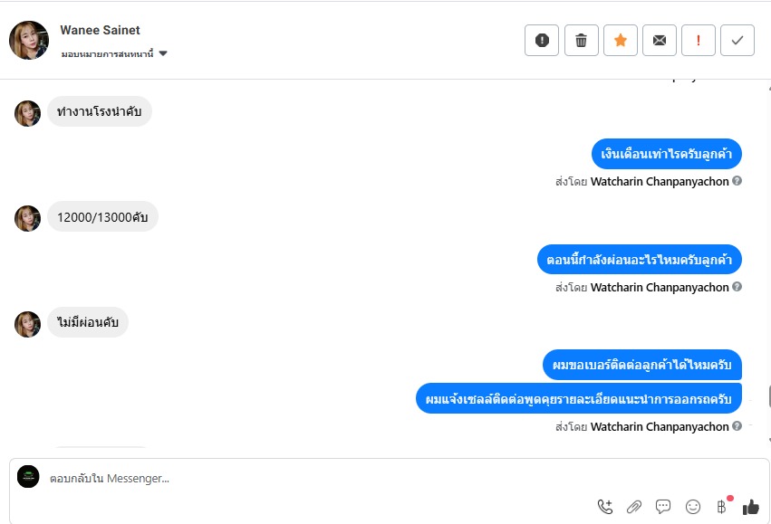Click the Wanee Sainet name in the header
This screenshot has width=771, height=524.
pyautogui.click(x=100, y=30)
